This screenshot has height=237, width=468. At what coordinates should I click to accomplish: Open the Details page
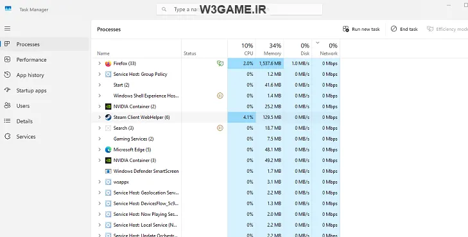45,121
